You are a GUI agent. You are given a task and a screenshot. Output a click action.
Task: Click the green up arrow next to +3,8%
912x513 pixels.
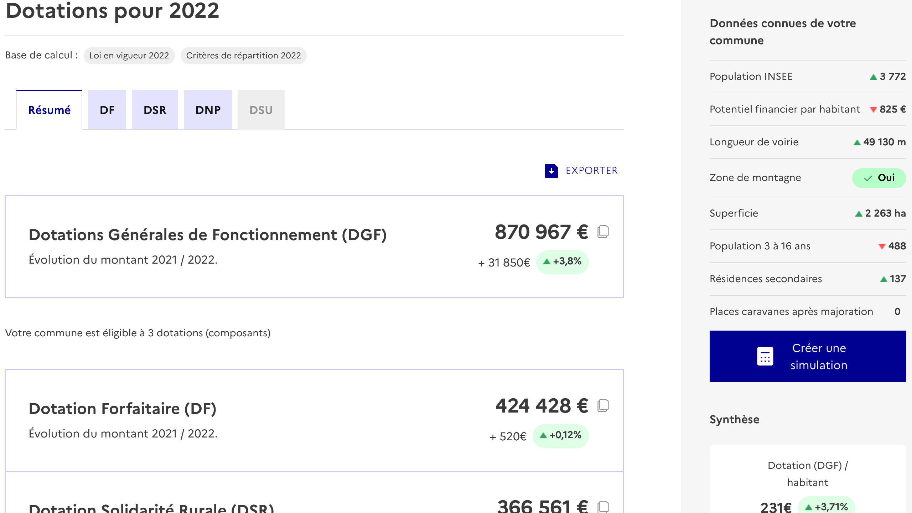pos(546,262)
